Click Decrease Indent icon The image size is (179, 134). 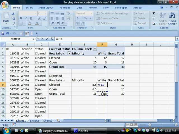click(52, 23)
